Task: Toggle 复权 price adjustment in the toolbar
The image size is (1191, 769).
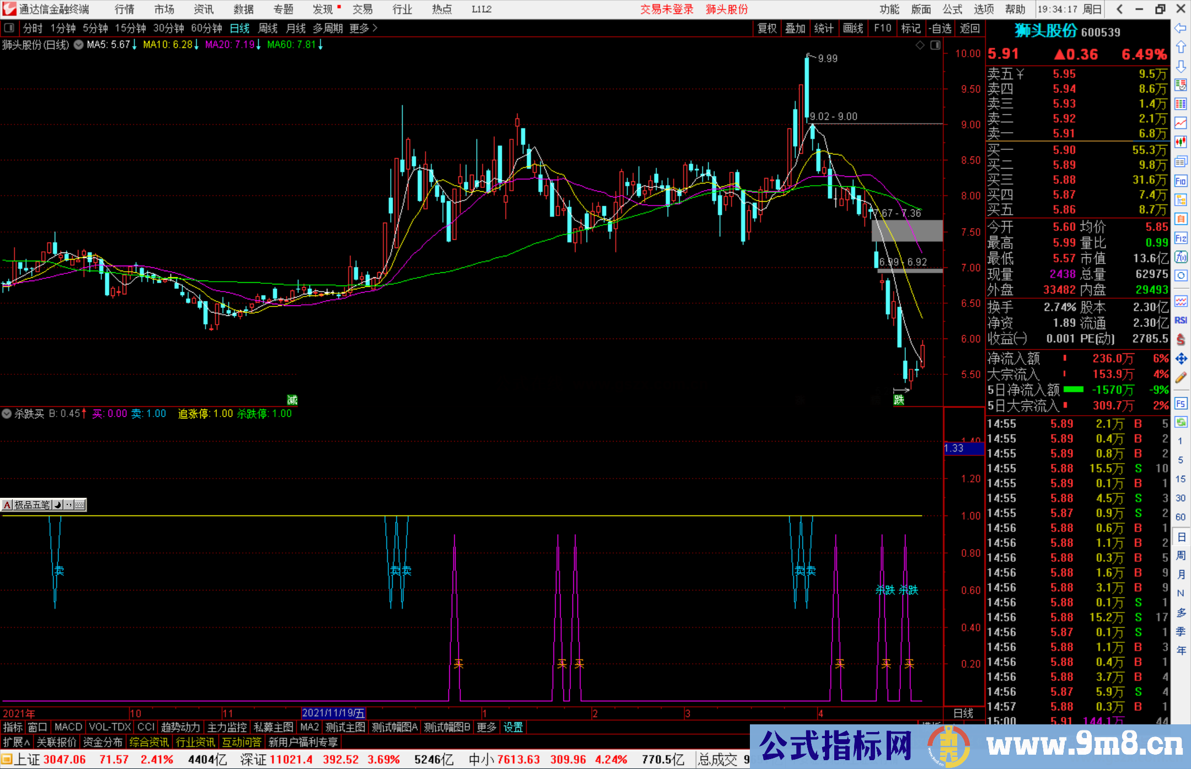Action: click(767, 28)
